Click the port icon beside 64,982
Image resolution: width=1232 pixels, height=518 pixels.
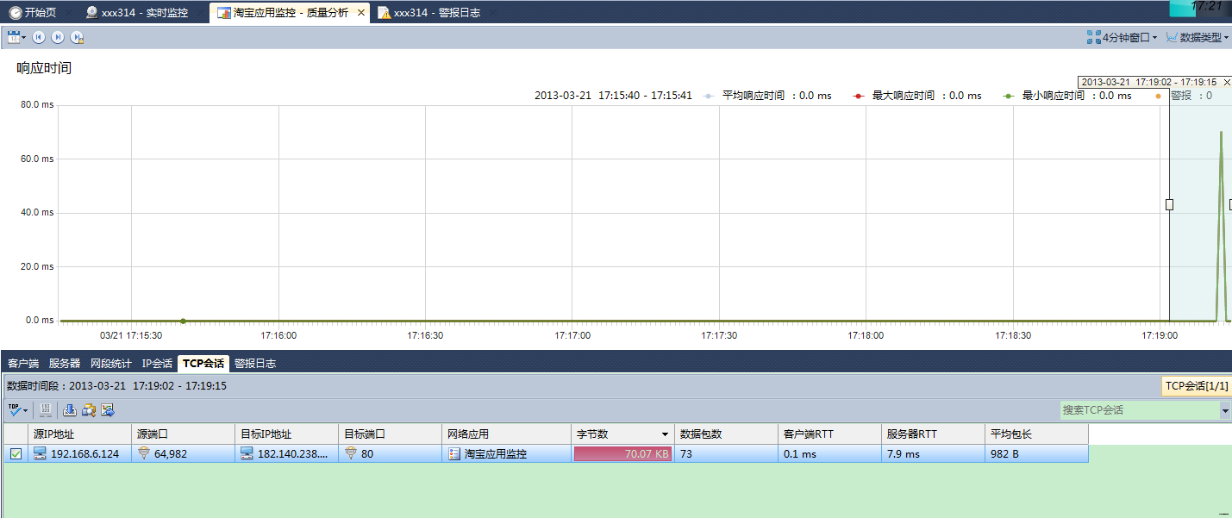144,453
